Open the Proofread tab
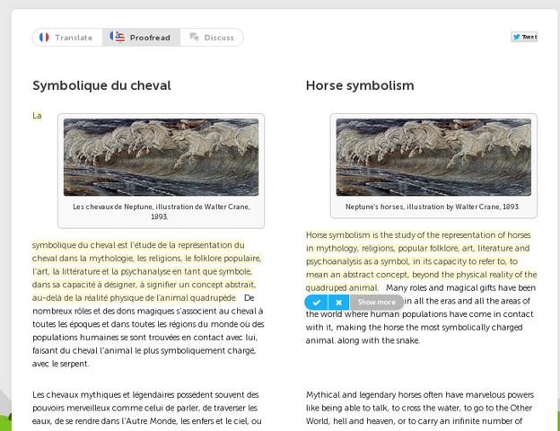Image resolution: width=560 pixels, height=431 pixels. [x=141, y=38]
